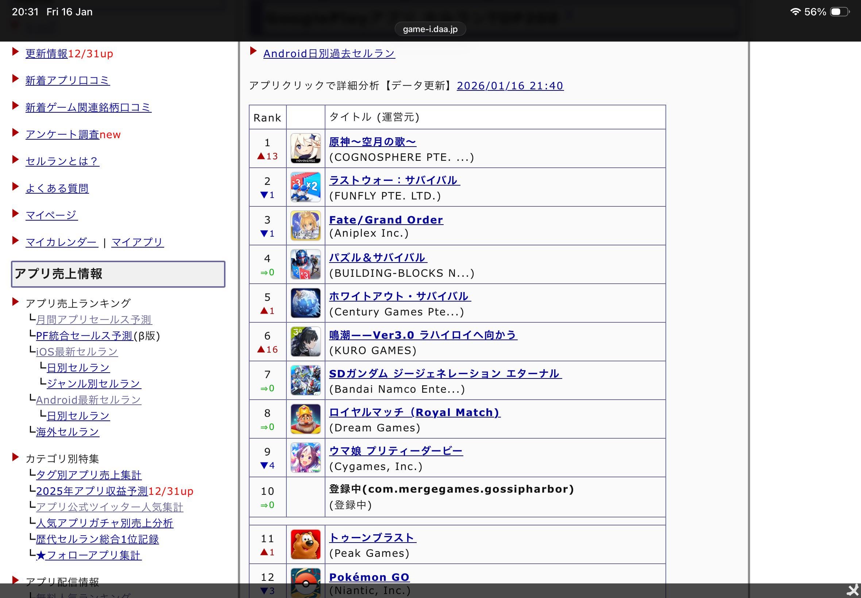The height and width of the screenshot is (598, 861).
Task: Open よくある質問 link
Action: 57,188
